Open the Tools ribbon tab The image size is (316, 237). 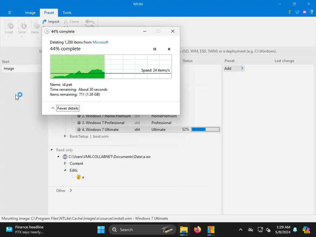coord(67,12)
